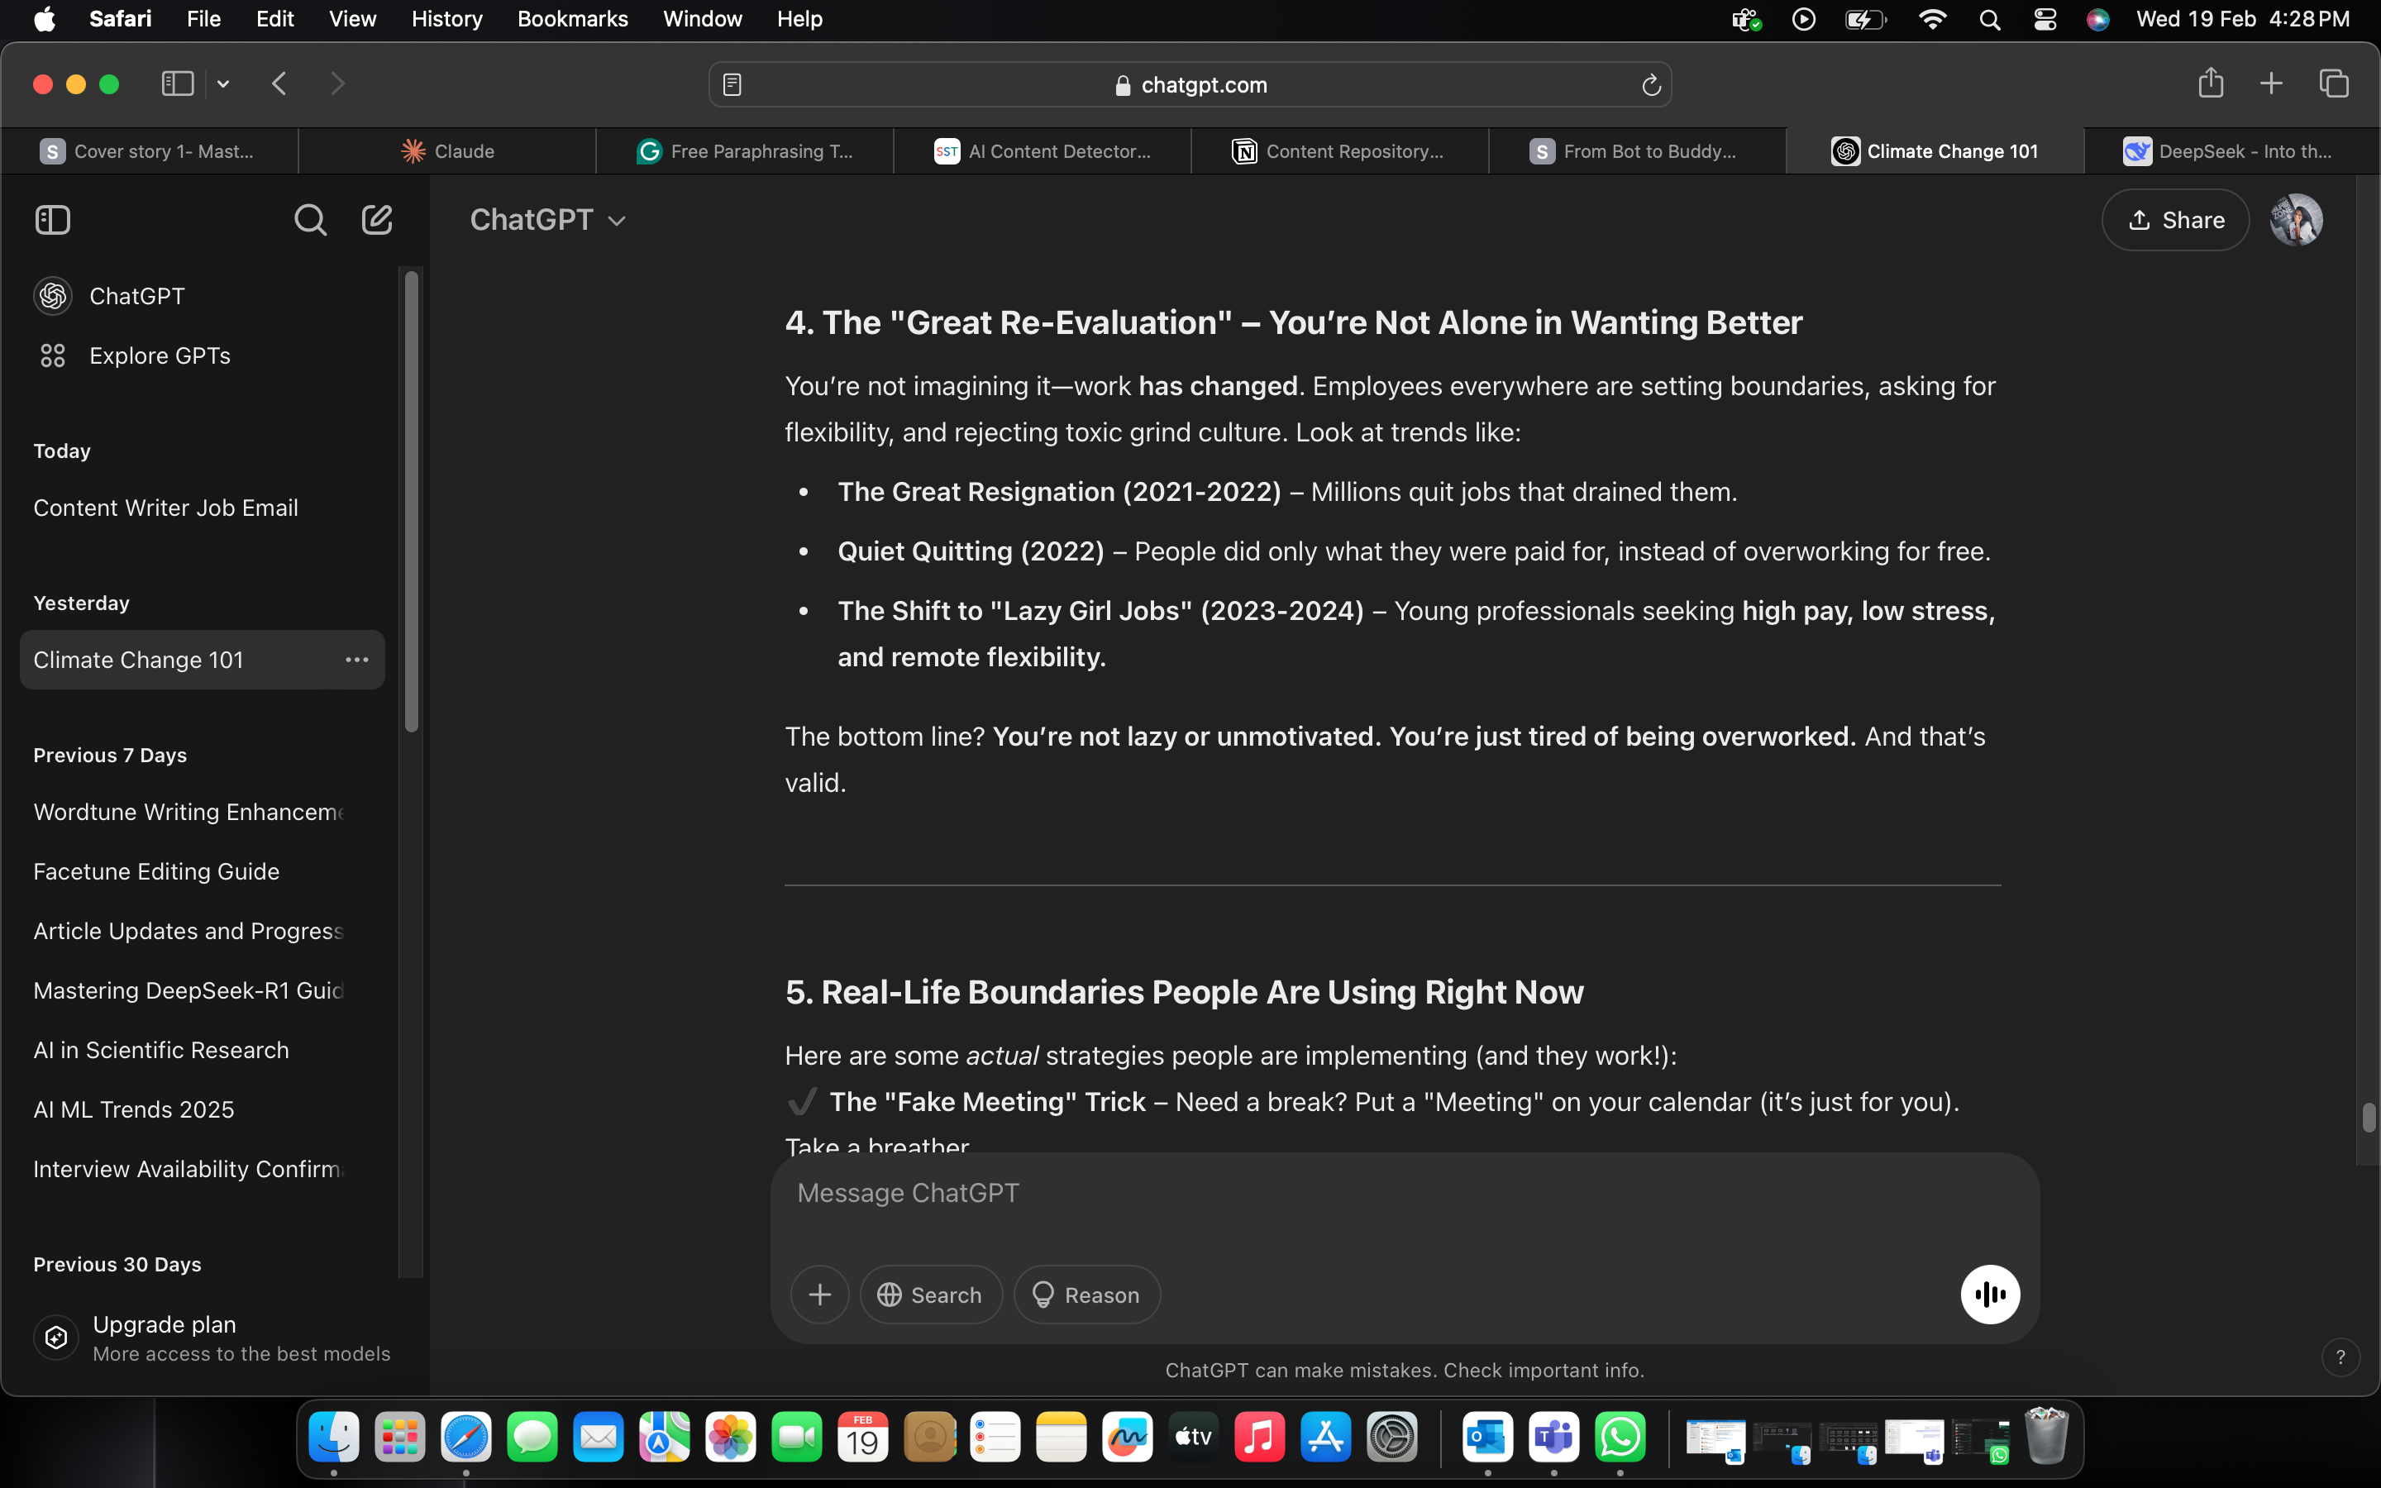
Task: Go back with Safari back arrow
Action: (279, 83)
